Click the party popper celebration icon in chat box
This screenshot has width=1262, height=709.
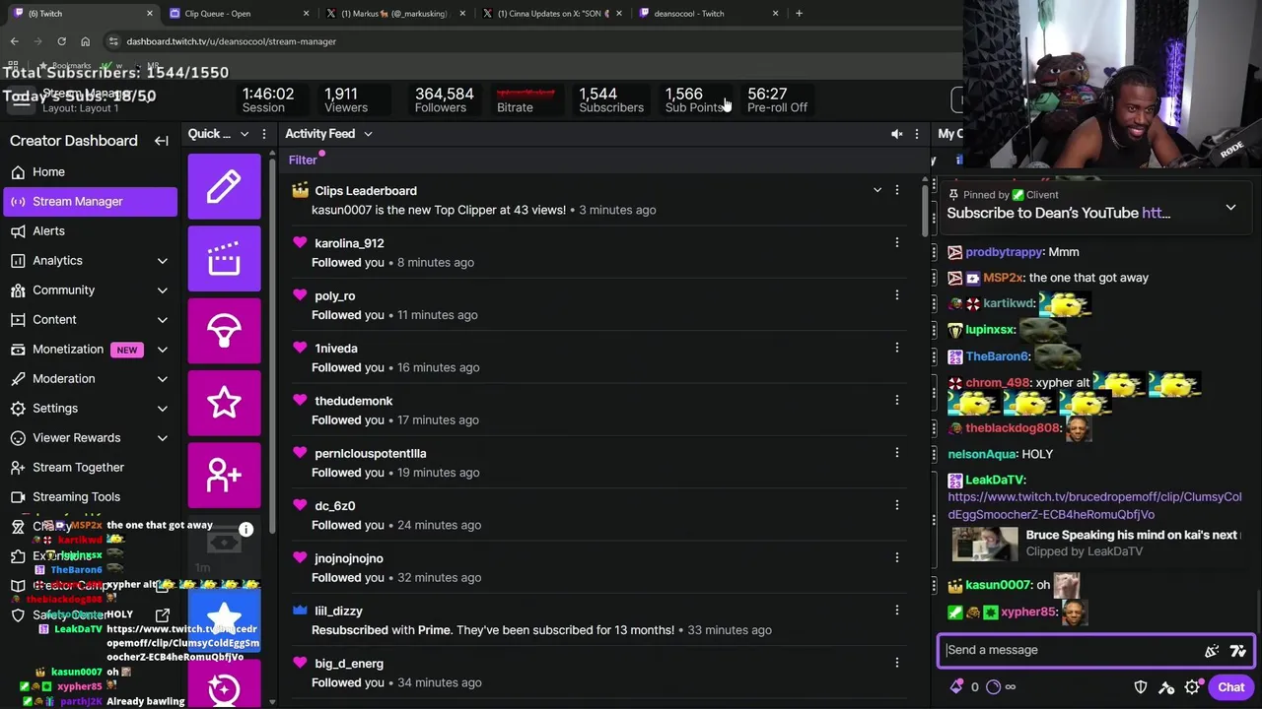click(x=1212, y=650)
